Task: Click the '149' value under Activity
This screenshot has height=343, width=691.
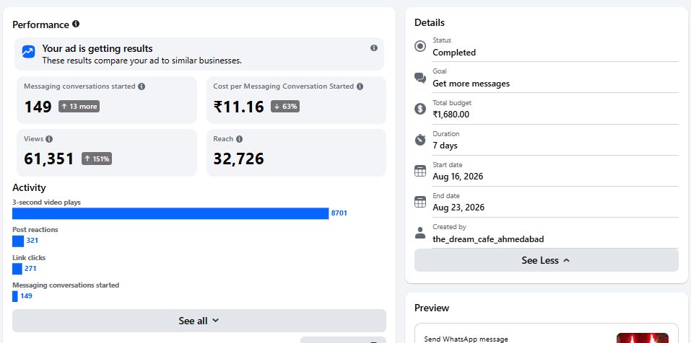Action: point(26,296)
